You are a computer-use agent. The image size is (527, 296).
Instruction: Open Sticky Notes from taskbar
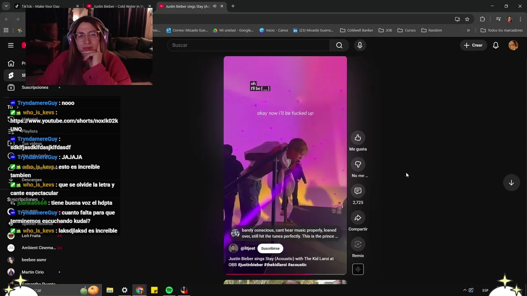pyautogui.click(x=154, y=290)
